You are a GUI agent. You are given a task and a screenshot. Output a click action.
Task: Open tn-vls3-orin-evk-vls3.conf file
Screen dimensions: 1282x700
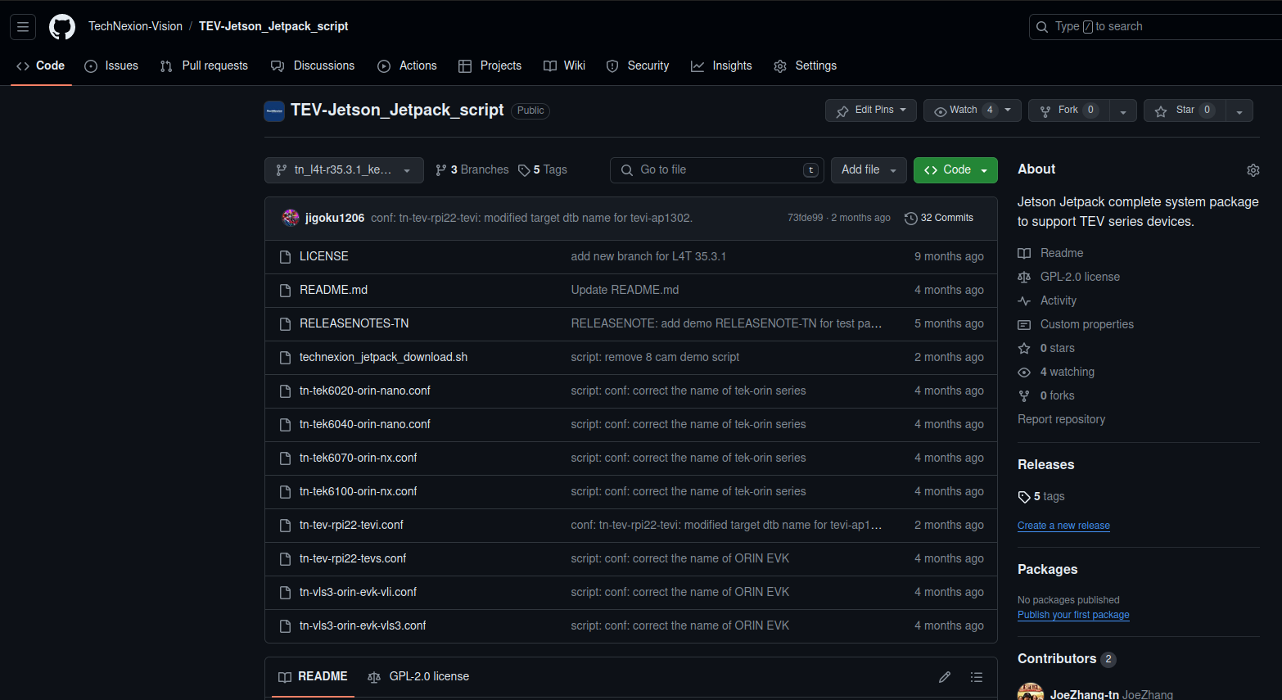pyautogui.click(x=363, y=626)
